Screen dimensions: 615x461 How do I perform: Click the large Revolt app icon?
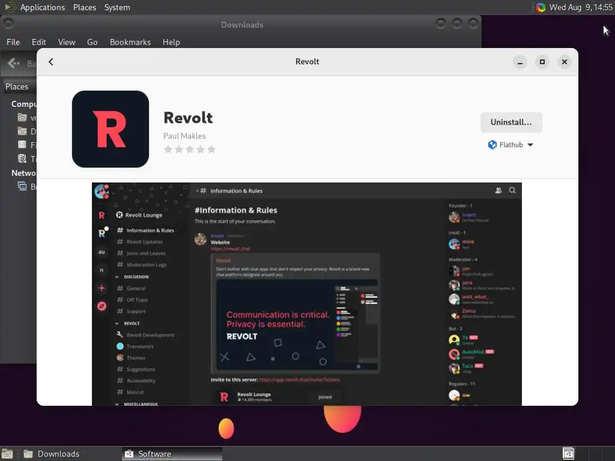(x=111, y=129)
